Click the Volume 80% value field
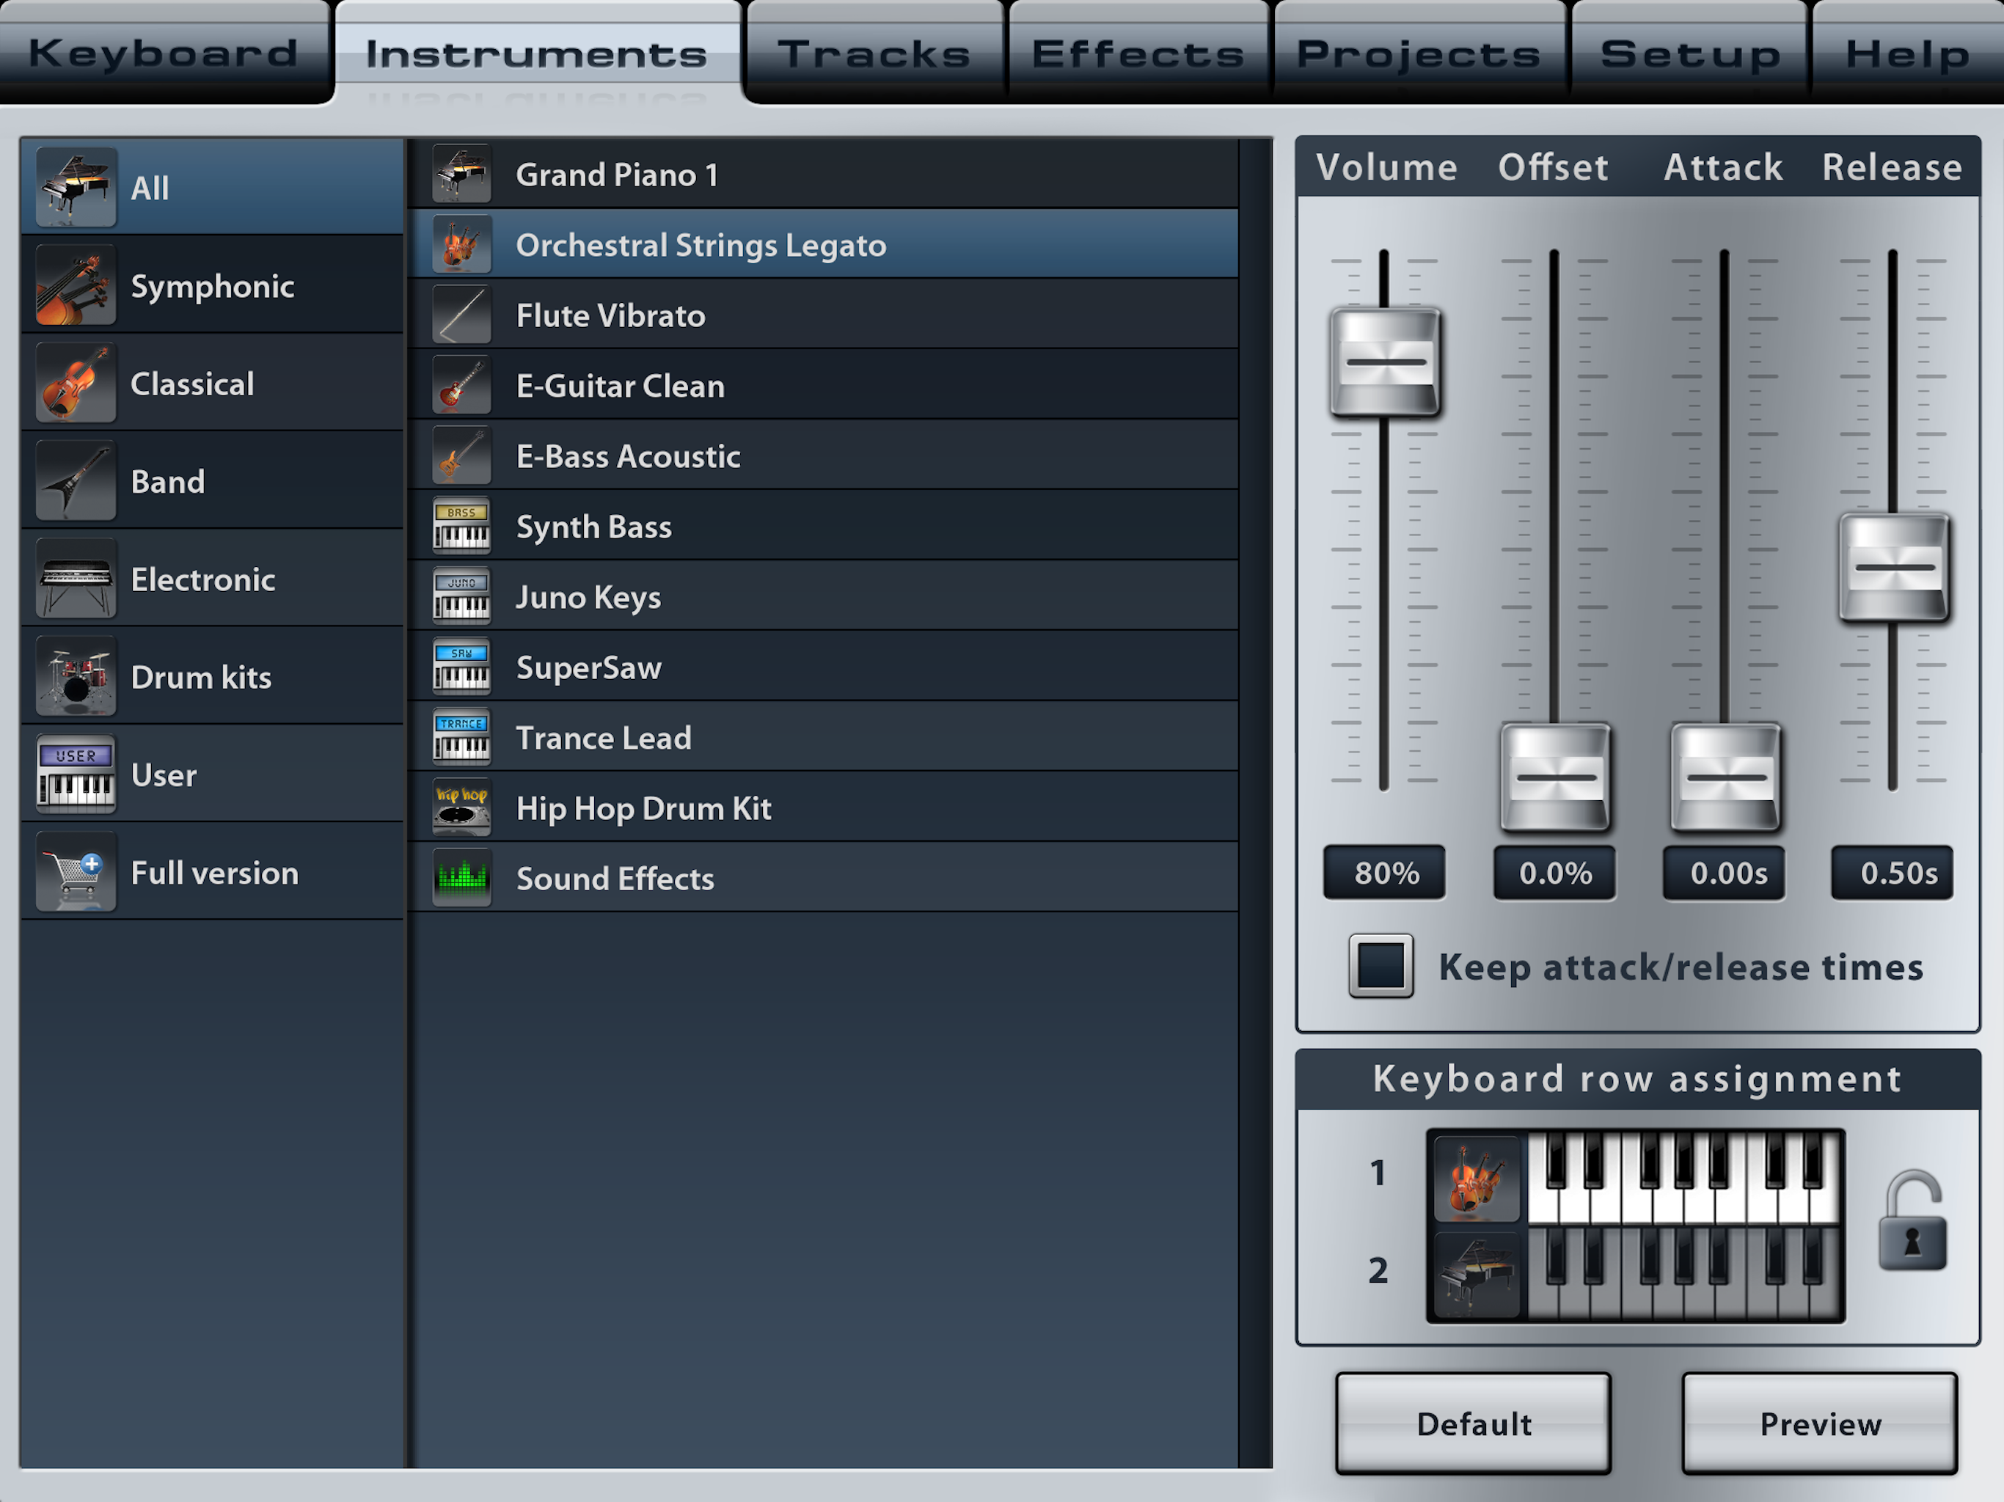The height and width of the screenshot is (1502, 2004). coord(1384,873)
